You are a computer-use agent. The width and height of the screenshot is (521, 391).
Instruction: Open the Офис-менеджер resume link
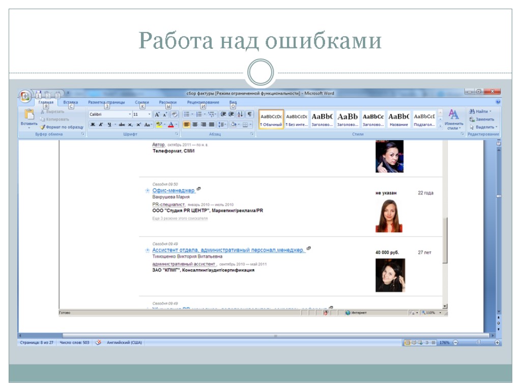coord(173,190)
